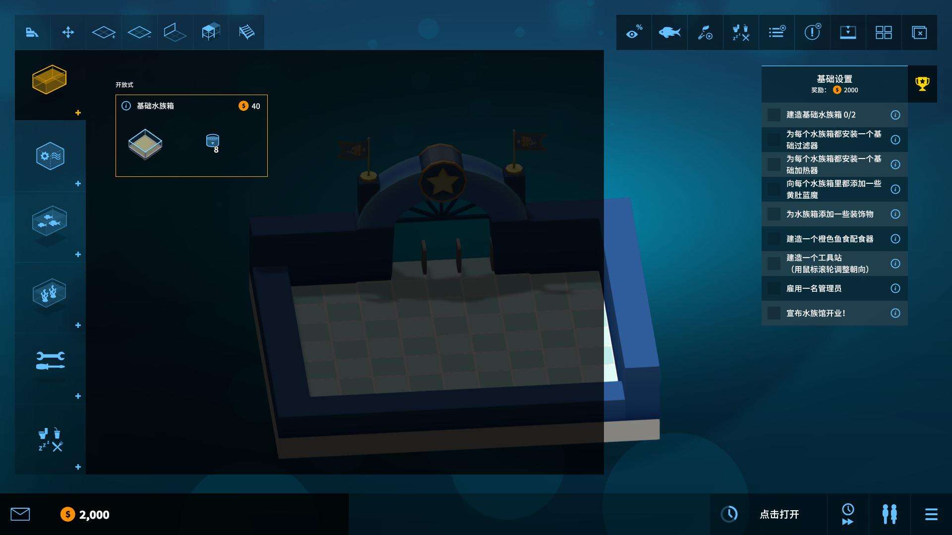Expand the equipment filter category plus
The image size is (952, 535).
click(x=78, y=184)
